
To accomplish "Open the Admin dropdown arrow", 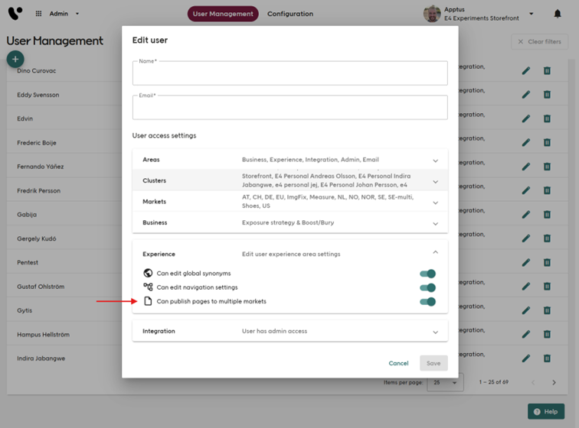I will point(77,14).
